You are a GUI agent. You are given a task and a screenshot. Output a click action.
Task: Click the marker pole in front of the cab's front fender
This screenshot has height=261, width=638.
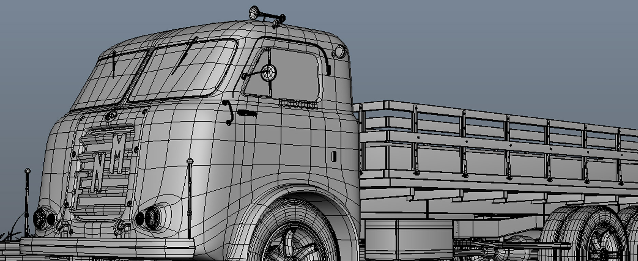(189, 198)
